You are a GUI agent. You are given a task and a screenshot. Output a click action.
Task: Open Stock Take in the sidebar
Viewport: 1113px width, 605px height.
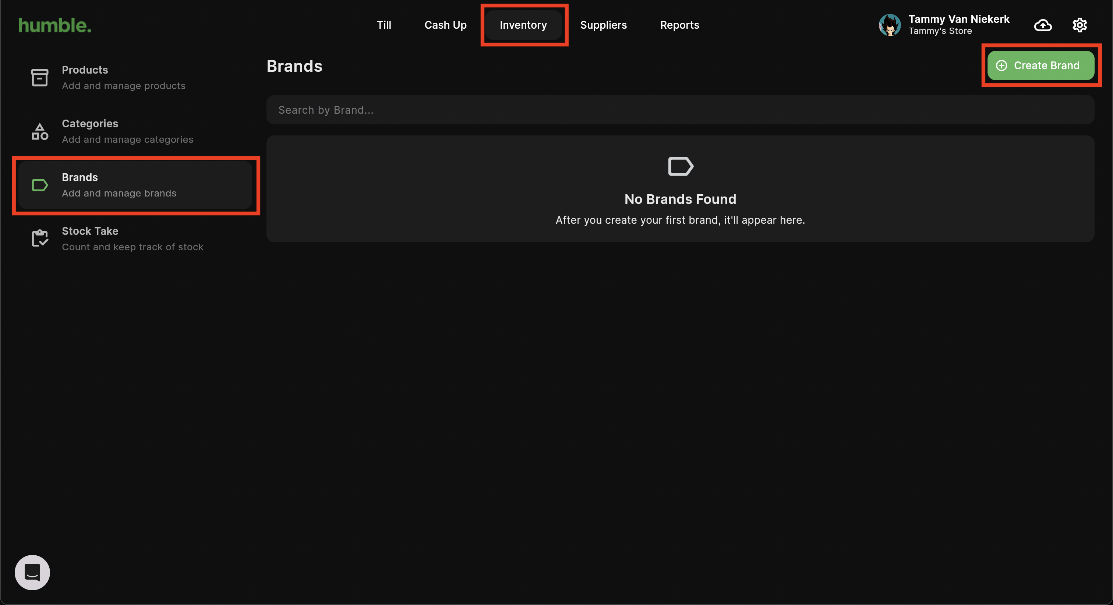pyautogui.click(x=135, y=239)
